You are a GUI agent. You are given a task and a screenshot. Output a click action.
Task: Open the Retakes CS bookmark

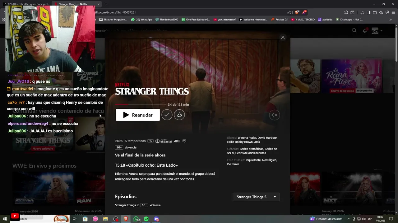(279, 20)
